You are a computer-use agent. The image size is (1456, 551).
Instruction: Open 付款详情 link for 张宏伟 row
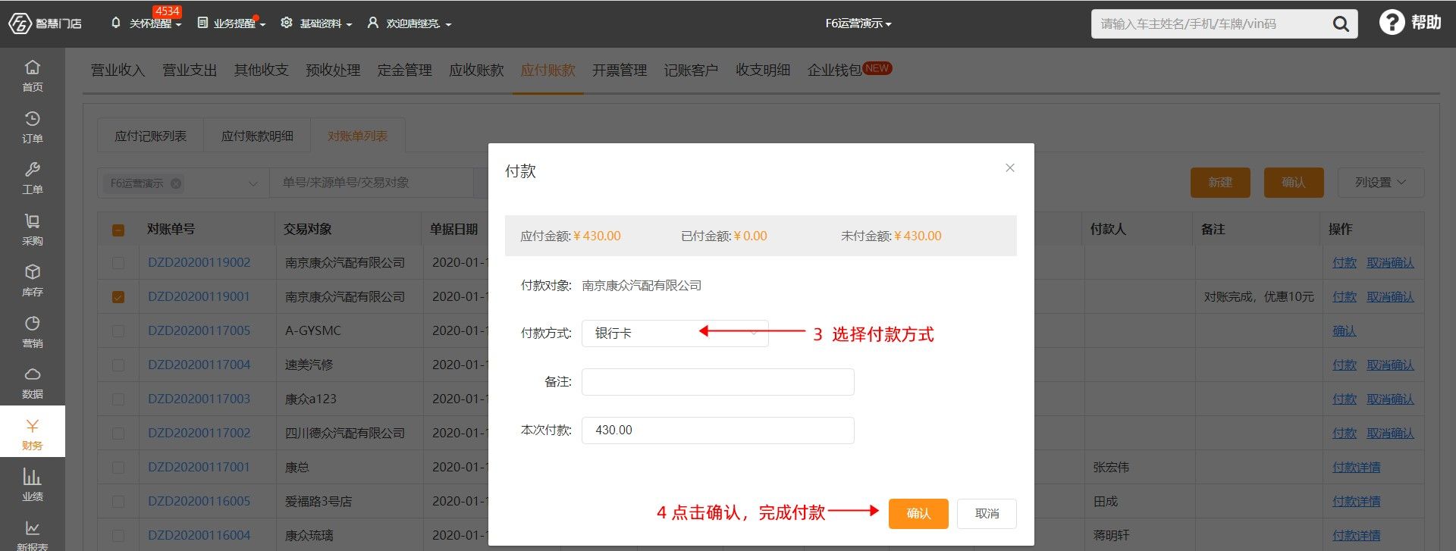click(x=1356, y=468)
